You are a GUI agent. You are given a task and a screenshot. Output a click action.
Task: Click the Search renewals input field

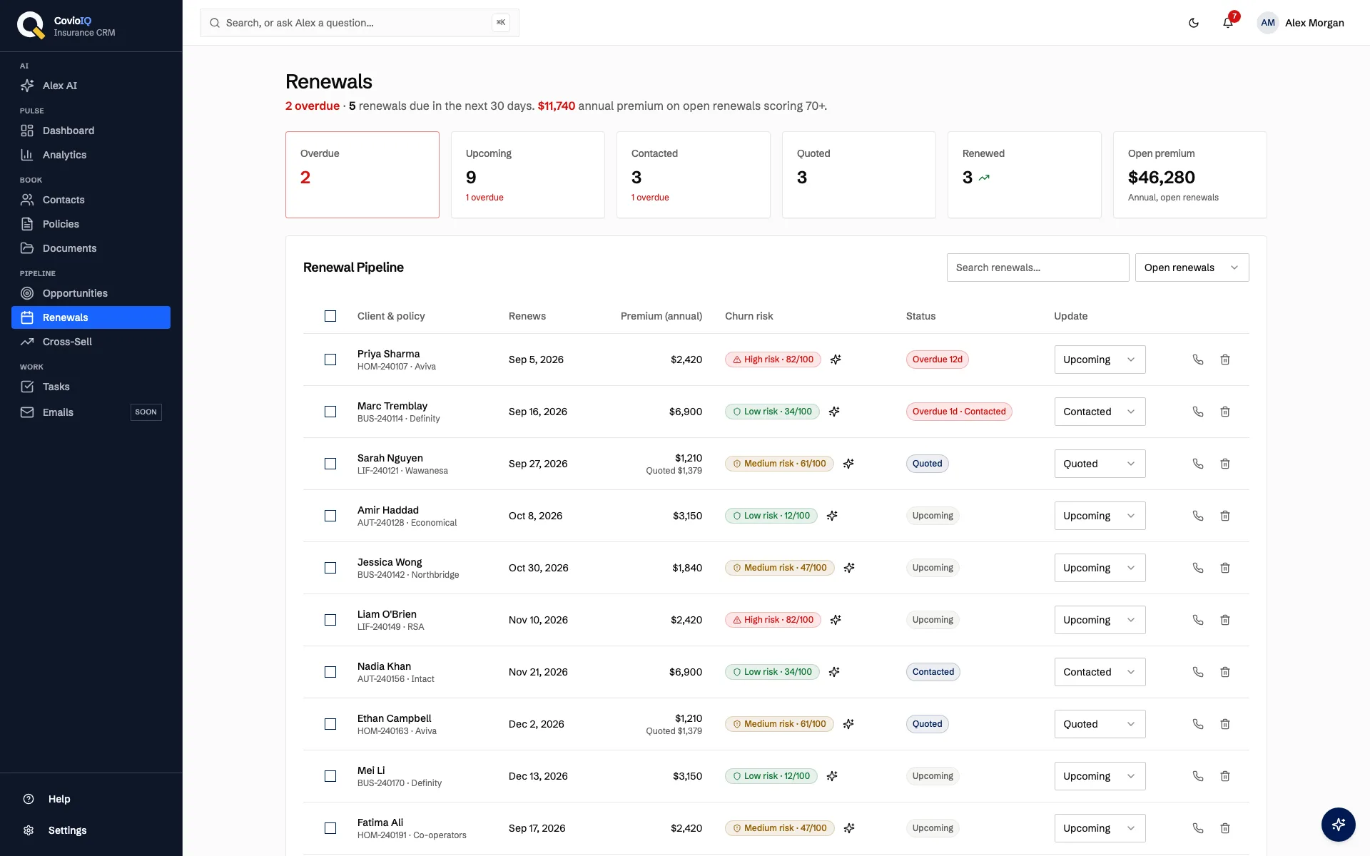1037,267
